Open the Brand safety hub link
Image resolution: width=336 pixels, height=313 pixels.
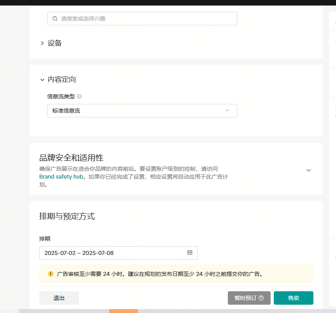pyautogui.click(x=61, y=177)
